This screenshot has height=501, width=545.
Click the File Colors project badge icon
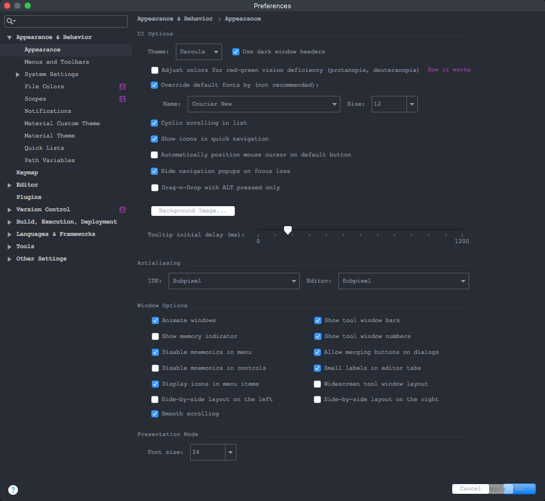[x=123, y=87]
